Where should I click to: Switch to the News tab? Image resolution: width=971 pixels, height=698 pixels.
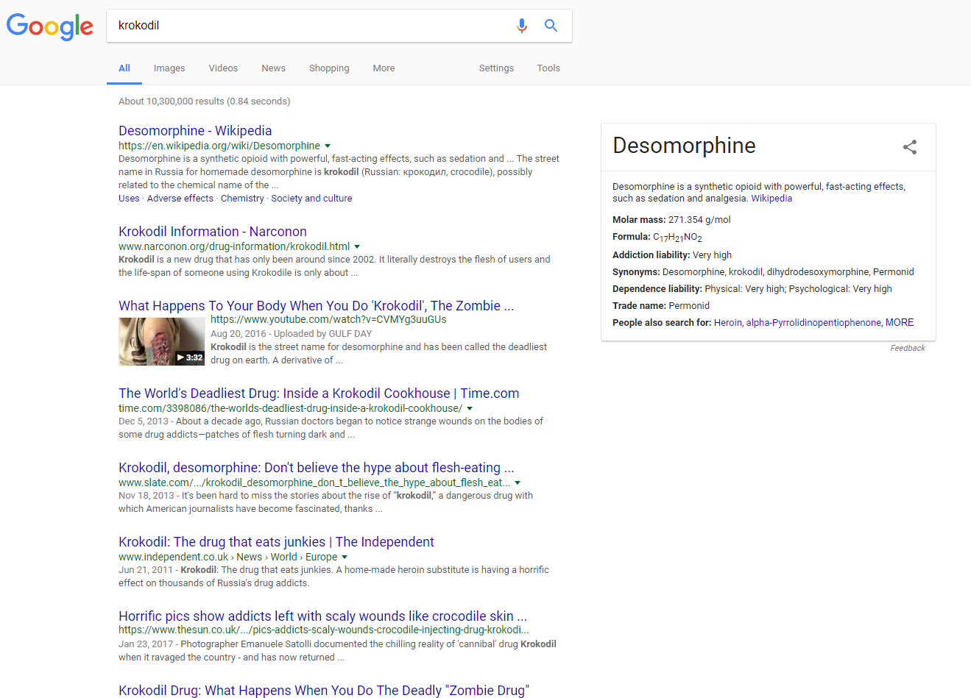pyautogui.click(x=273, y=68)
